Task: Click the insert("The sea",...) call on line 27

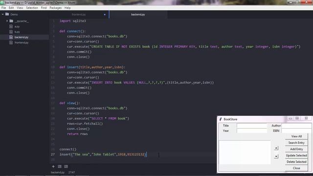Action: [103, 154]
